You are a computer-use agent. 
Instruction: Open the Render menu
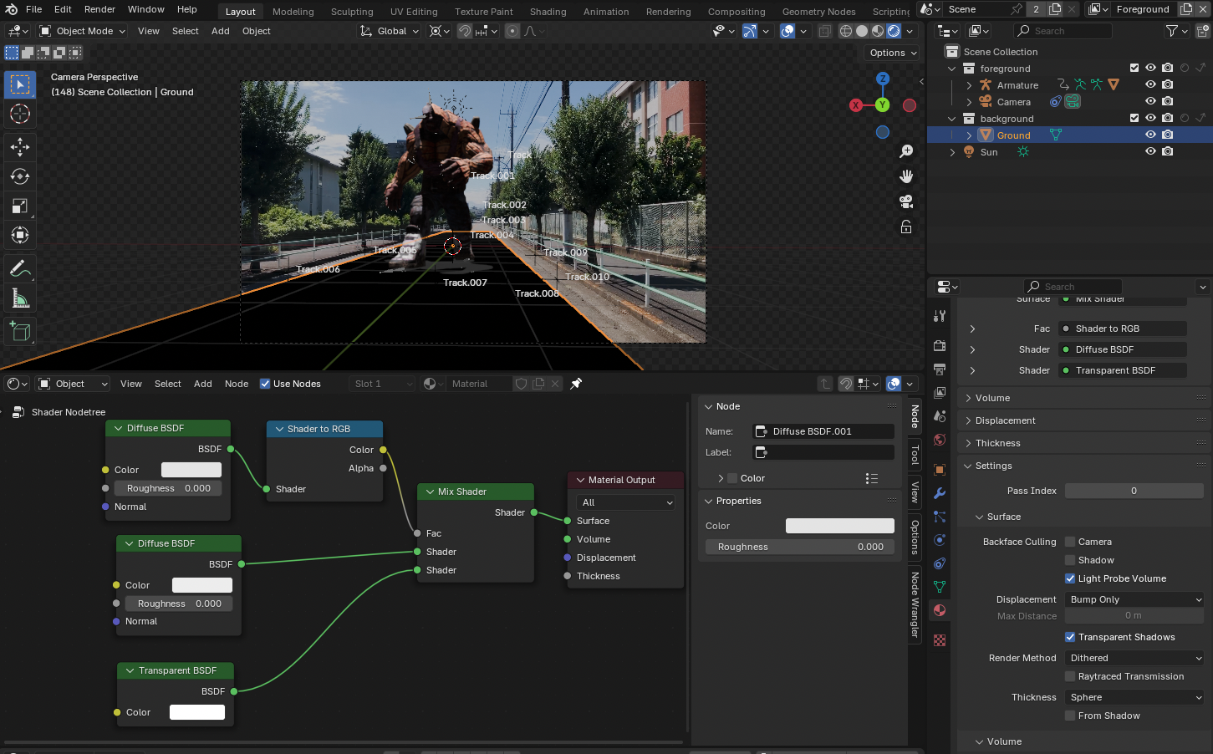click(x=99, y=9)
